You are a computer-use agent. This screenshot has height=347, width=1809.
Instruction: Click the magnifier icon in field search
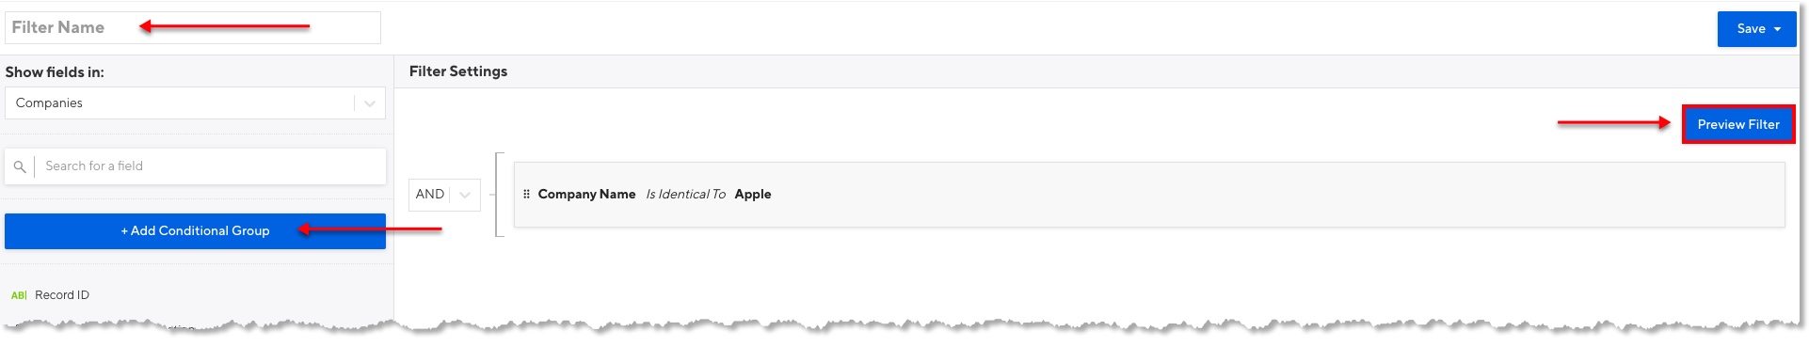(20, 166)
